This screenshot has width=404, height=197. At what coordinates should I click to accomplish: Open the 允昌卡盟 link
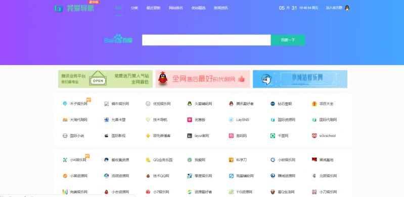click(118, 120)
